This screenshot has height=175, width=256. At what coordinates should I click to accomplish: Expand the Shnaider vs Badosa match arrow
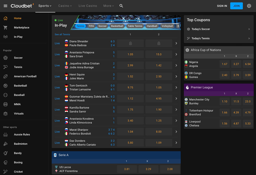click(176, 43)
